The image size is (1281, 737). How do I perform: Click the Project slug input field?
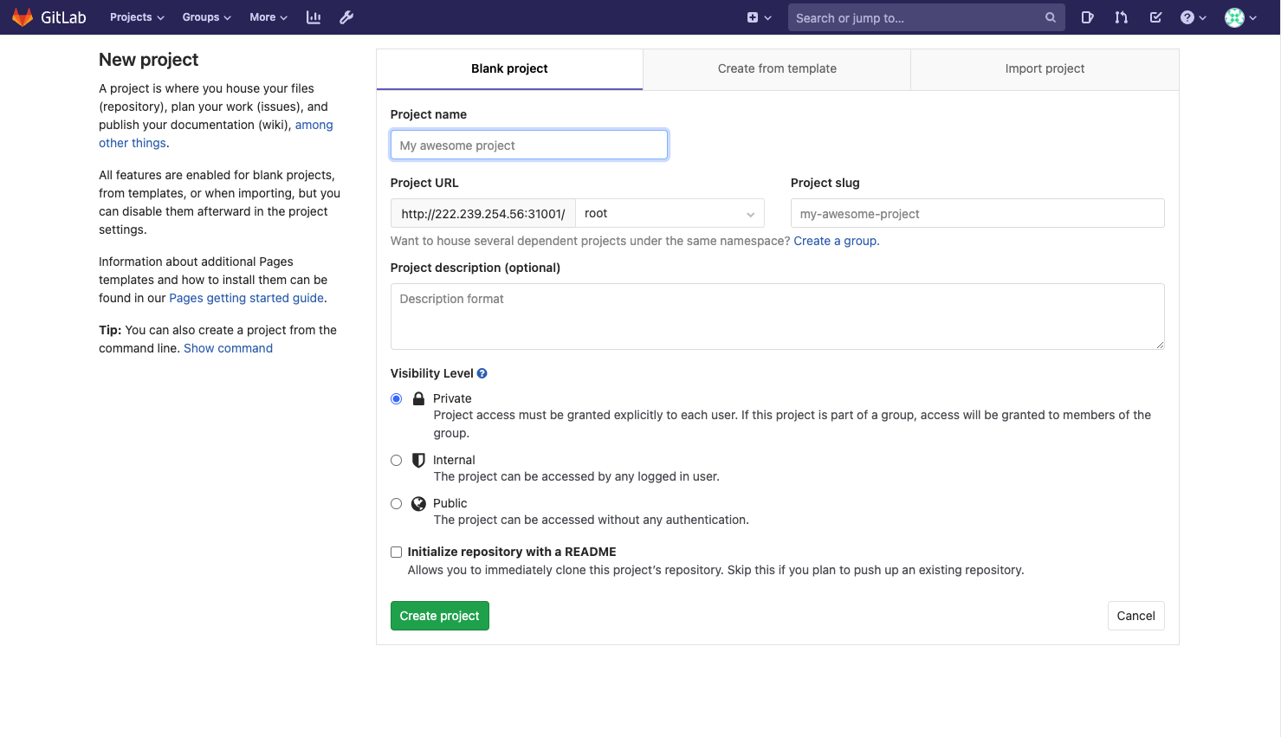pos(977,214)
